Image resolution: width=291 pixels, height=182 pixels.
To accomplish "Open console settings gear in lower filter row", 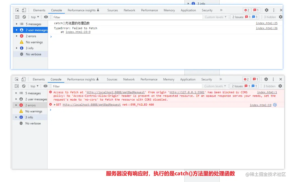I will click(x=280, y=86).
